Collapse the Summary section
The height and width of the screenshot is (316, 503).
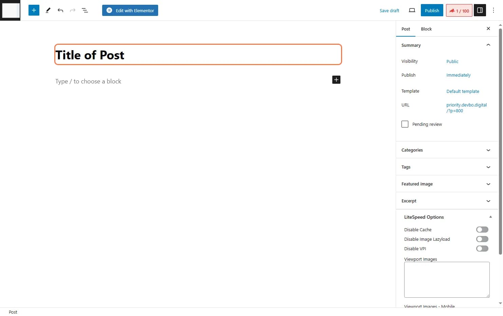point(447,45)
